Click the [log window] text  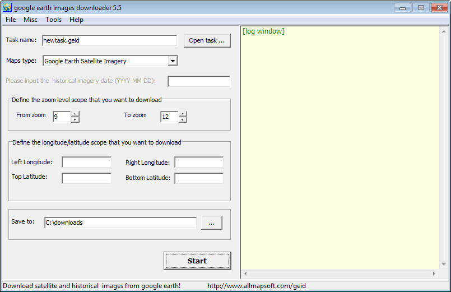coord(263,31)
